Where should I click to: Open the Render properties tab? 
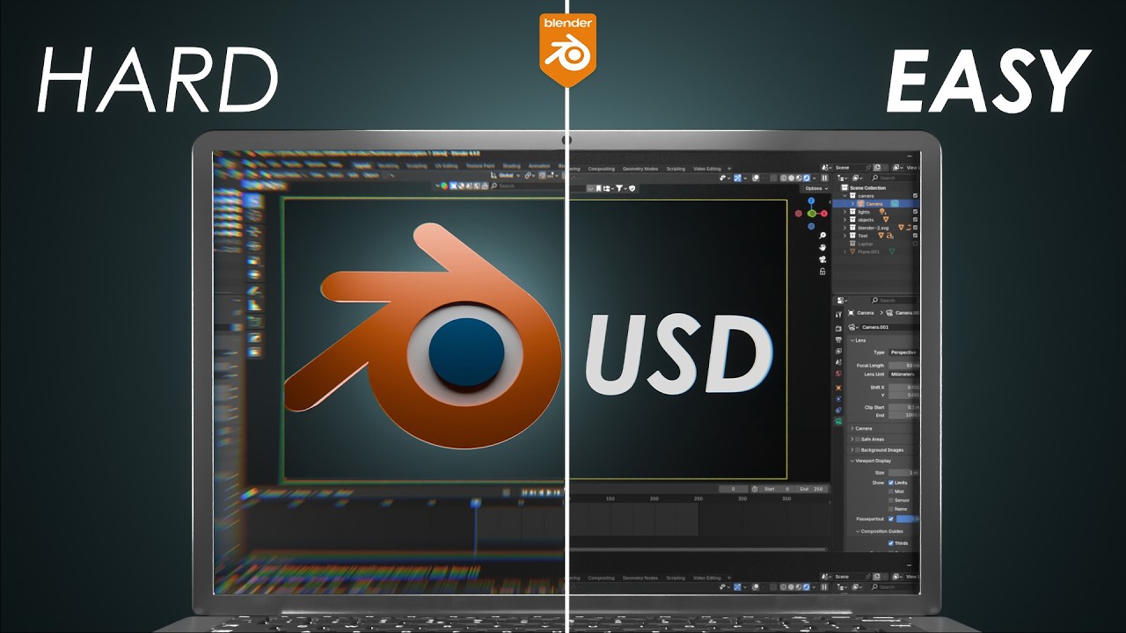point(838,328)
